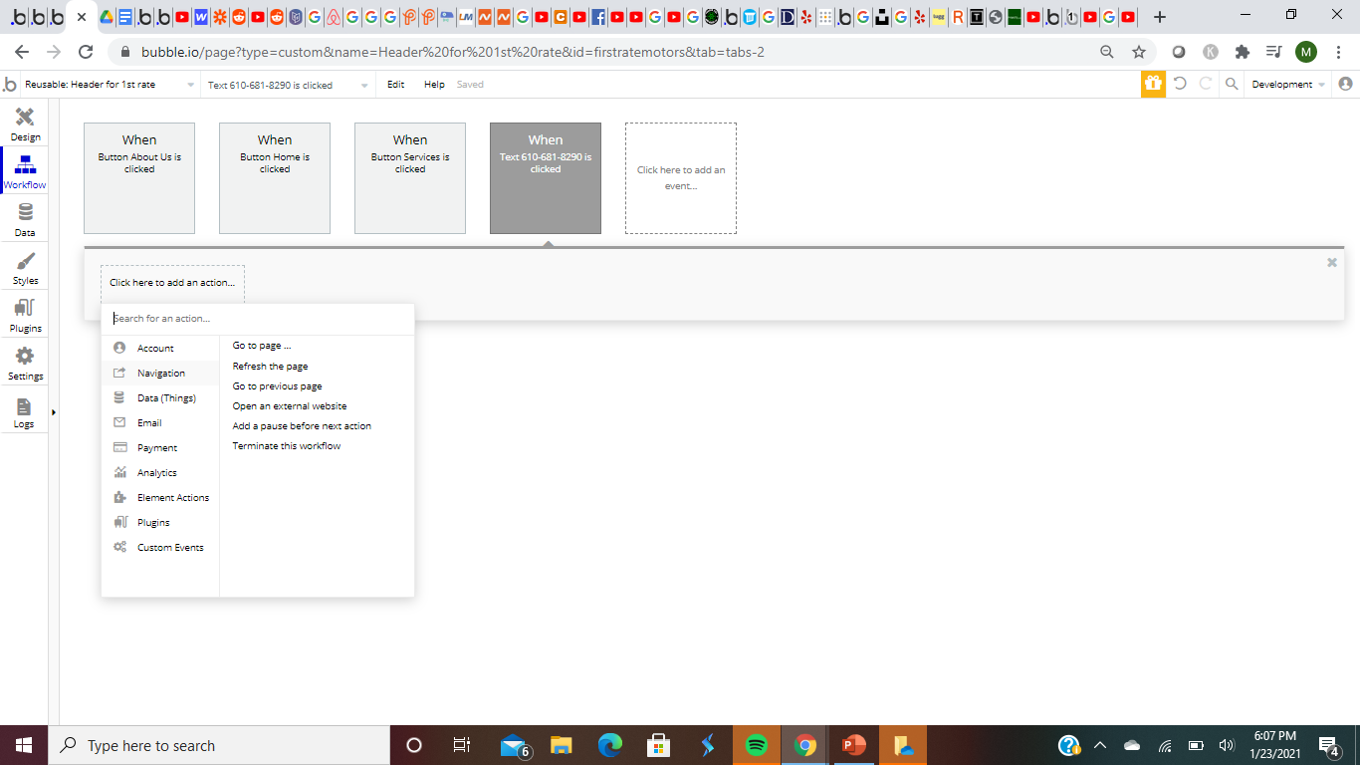Close the workflow actions panel
This screenshot has height=765, width=1360.
[x=1332, y=262]
